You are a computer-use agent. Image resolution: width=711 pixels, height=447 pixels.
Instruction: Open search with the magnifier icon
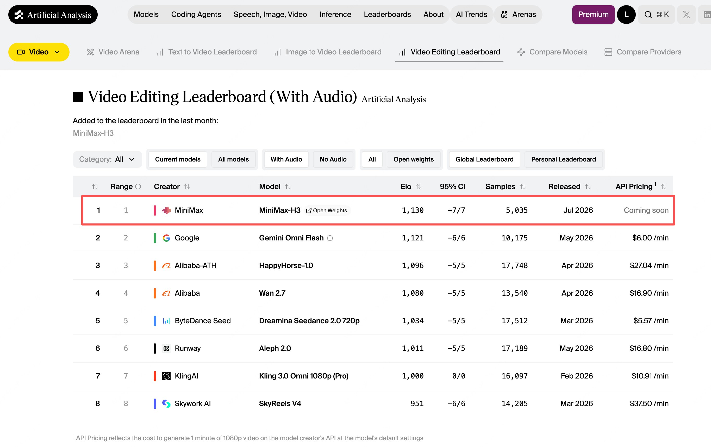(x=648, y=15)
